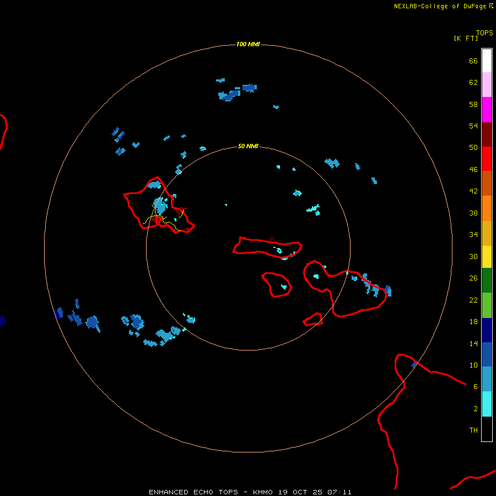Select the light green 26 kft swatch

click(x=487, y=305)
